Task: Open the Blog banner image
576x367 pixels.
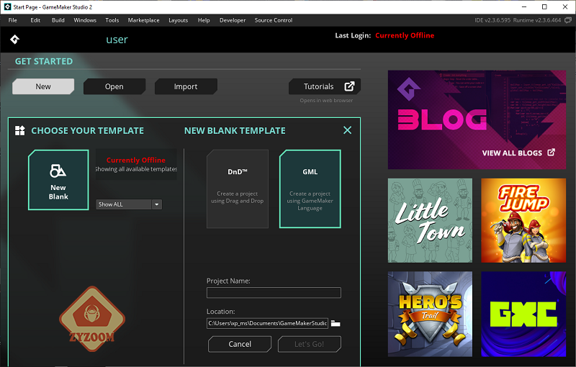Action: [477, 119]
